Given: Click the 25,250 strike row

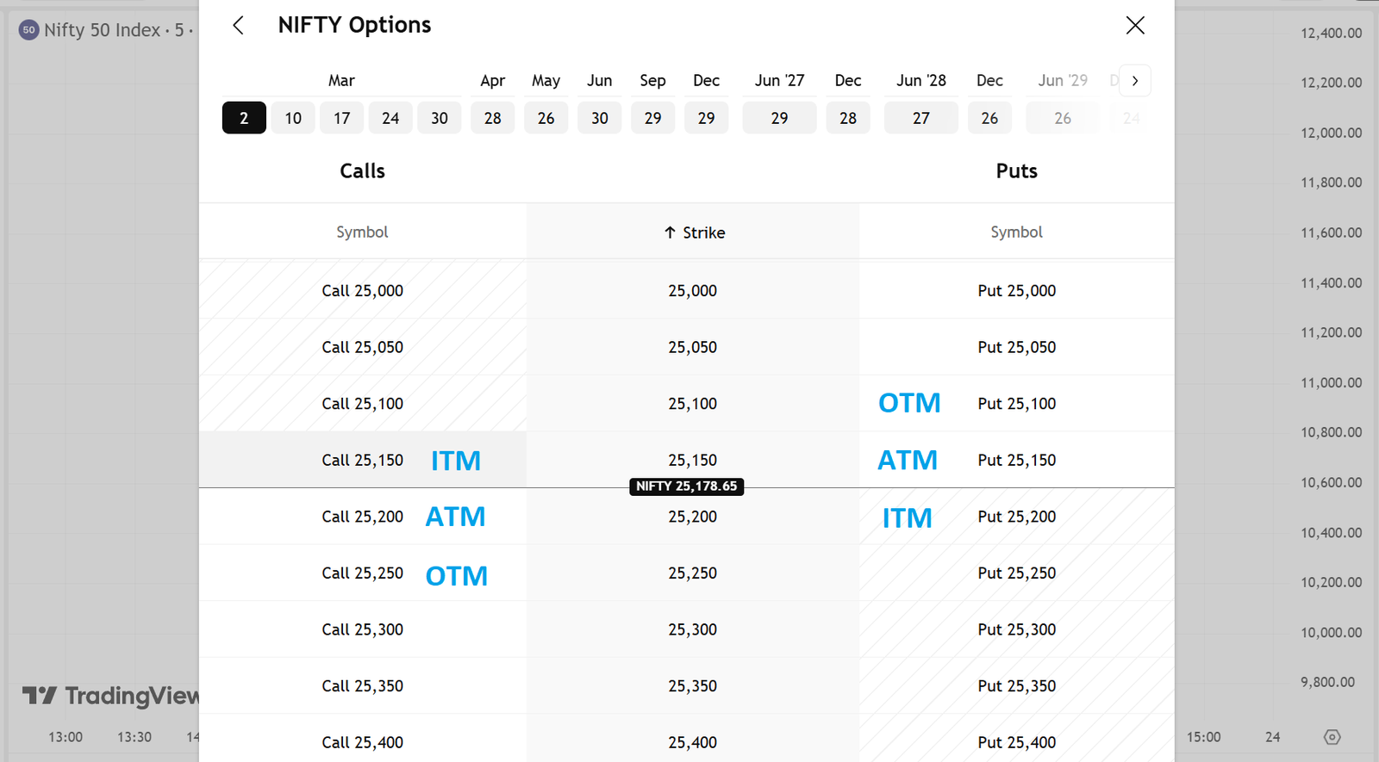Looking at the screenshot, I should click(693, 573).
